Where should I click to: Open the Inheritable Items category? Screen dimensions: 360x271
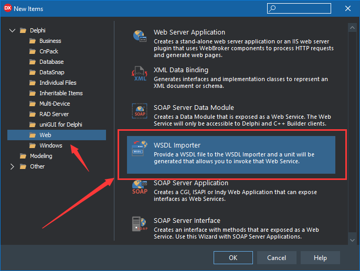[x=61, y=93]
